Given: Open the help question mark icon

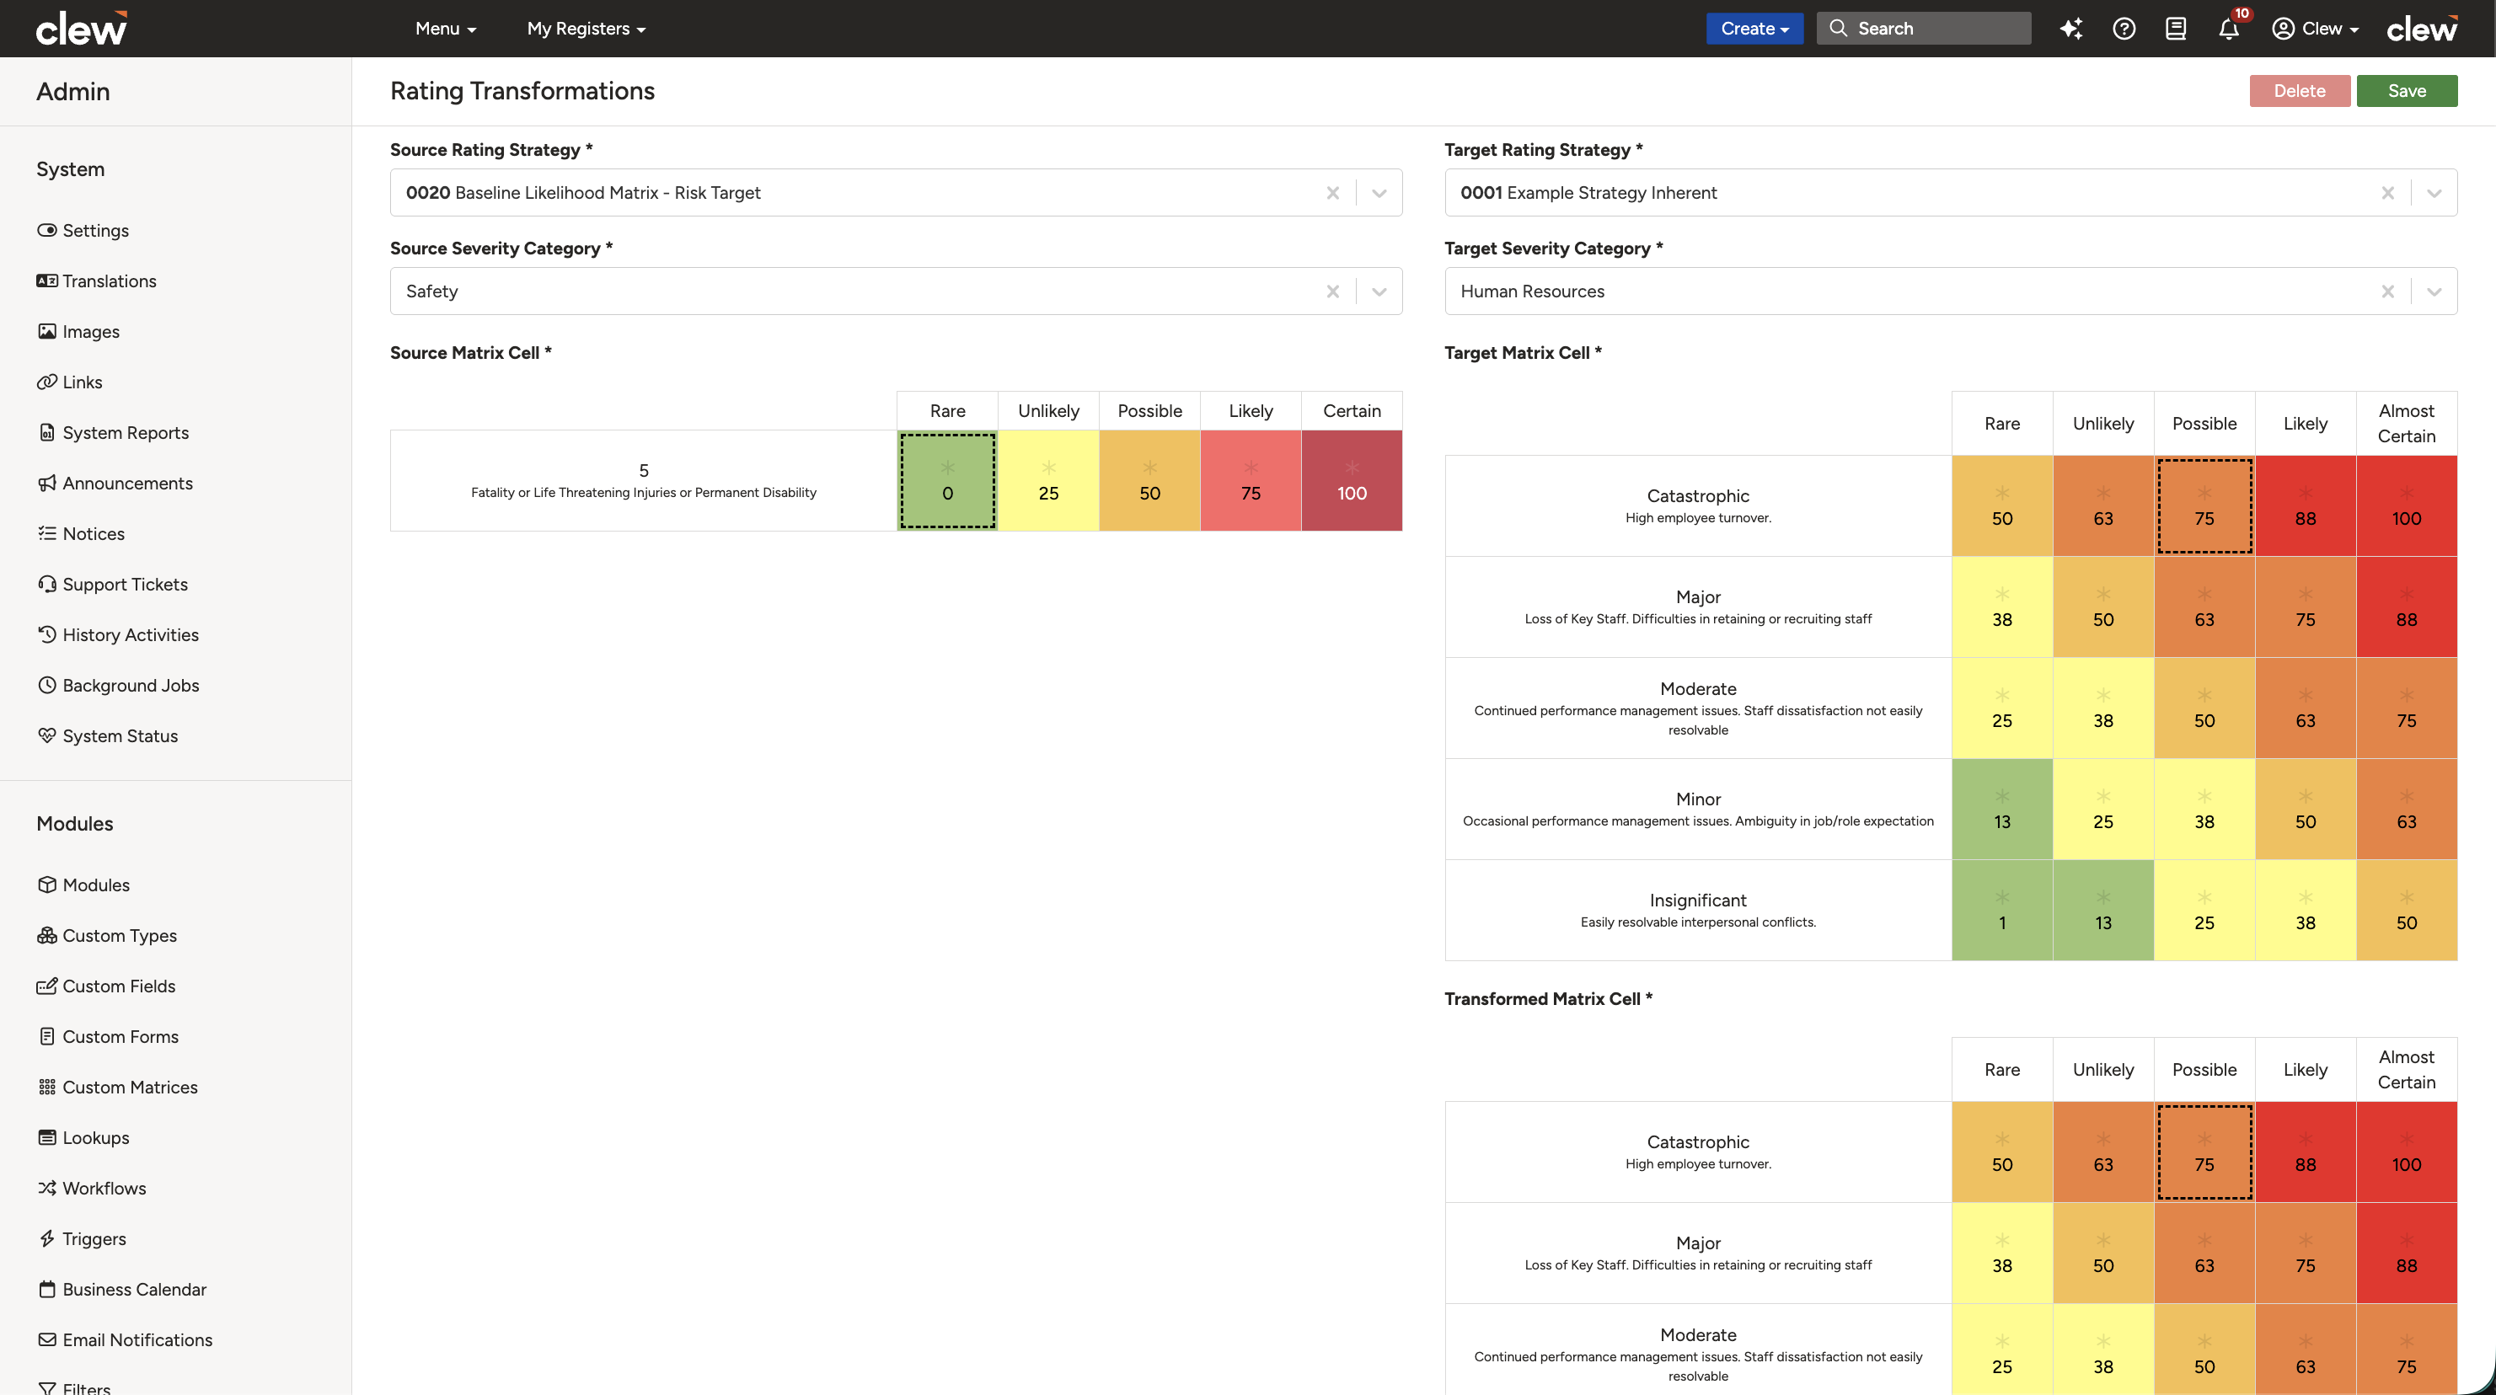Looking at the screenshot, I should point(2123,28).
